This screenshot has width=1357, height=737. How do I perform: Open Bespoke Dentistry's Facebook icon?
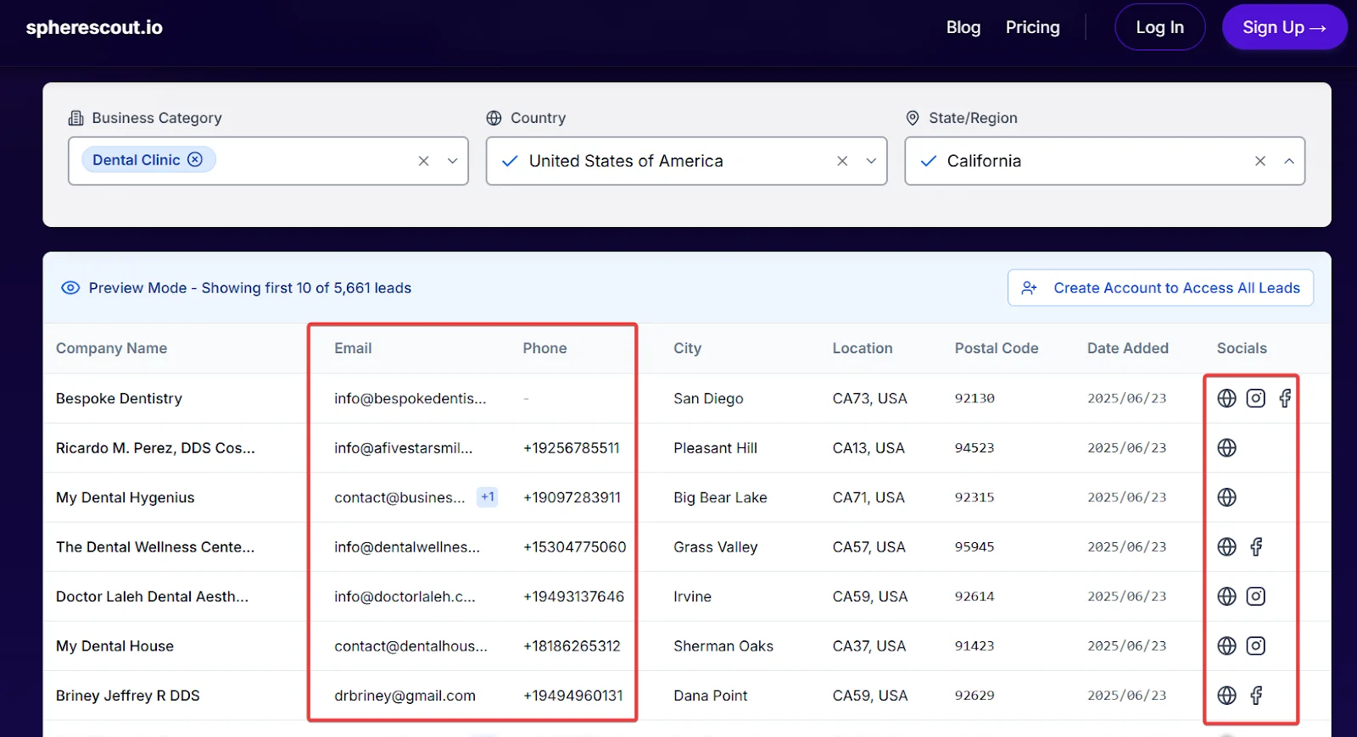coord(1285,398)
